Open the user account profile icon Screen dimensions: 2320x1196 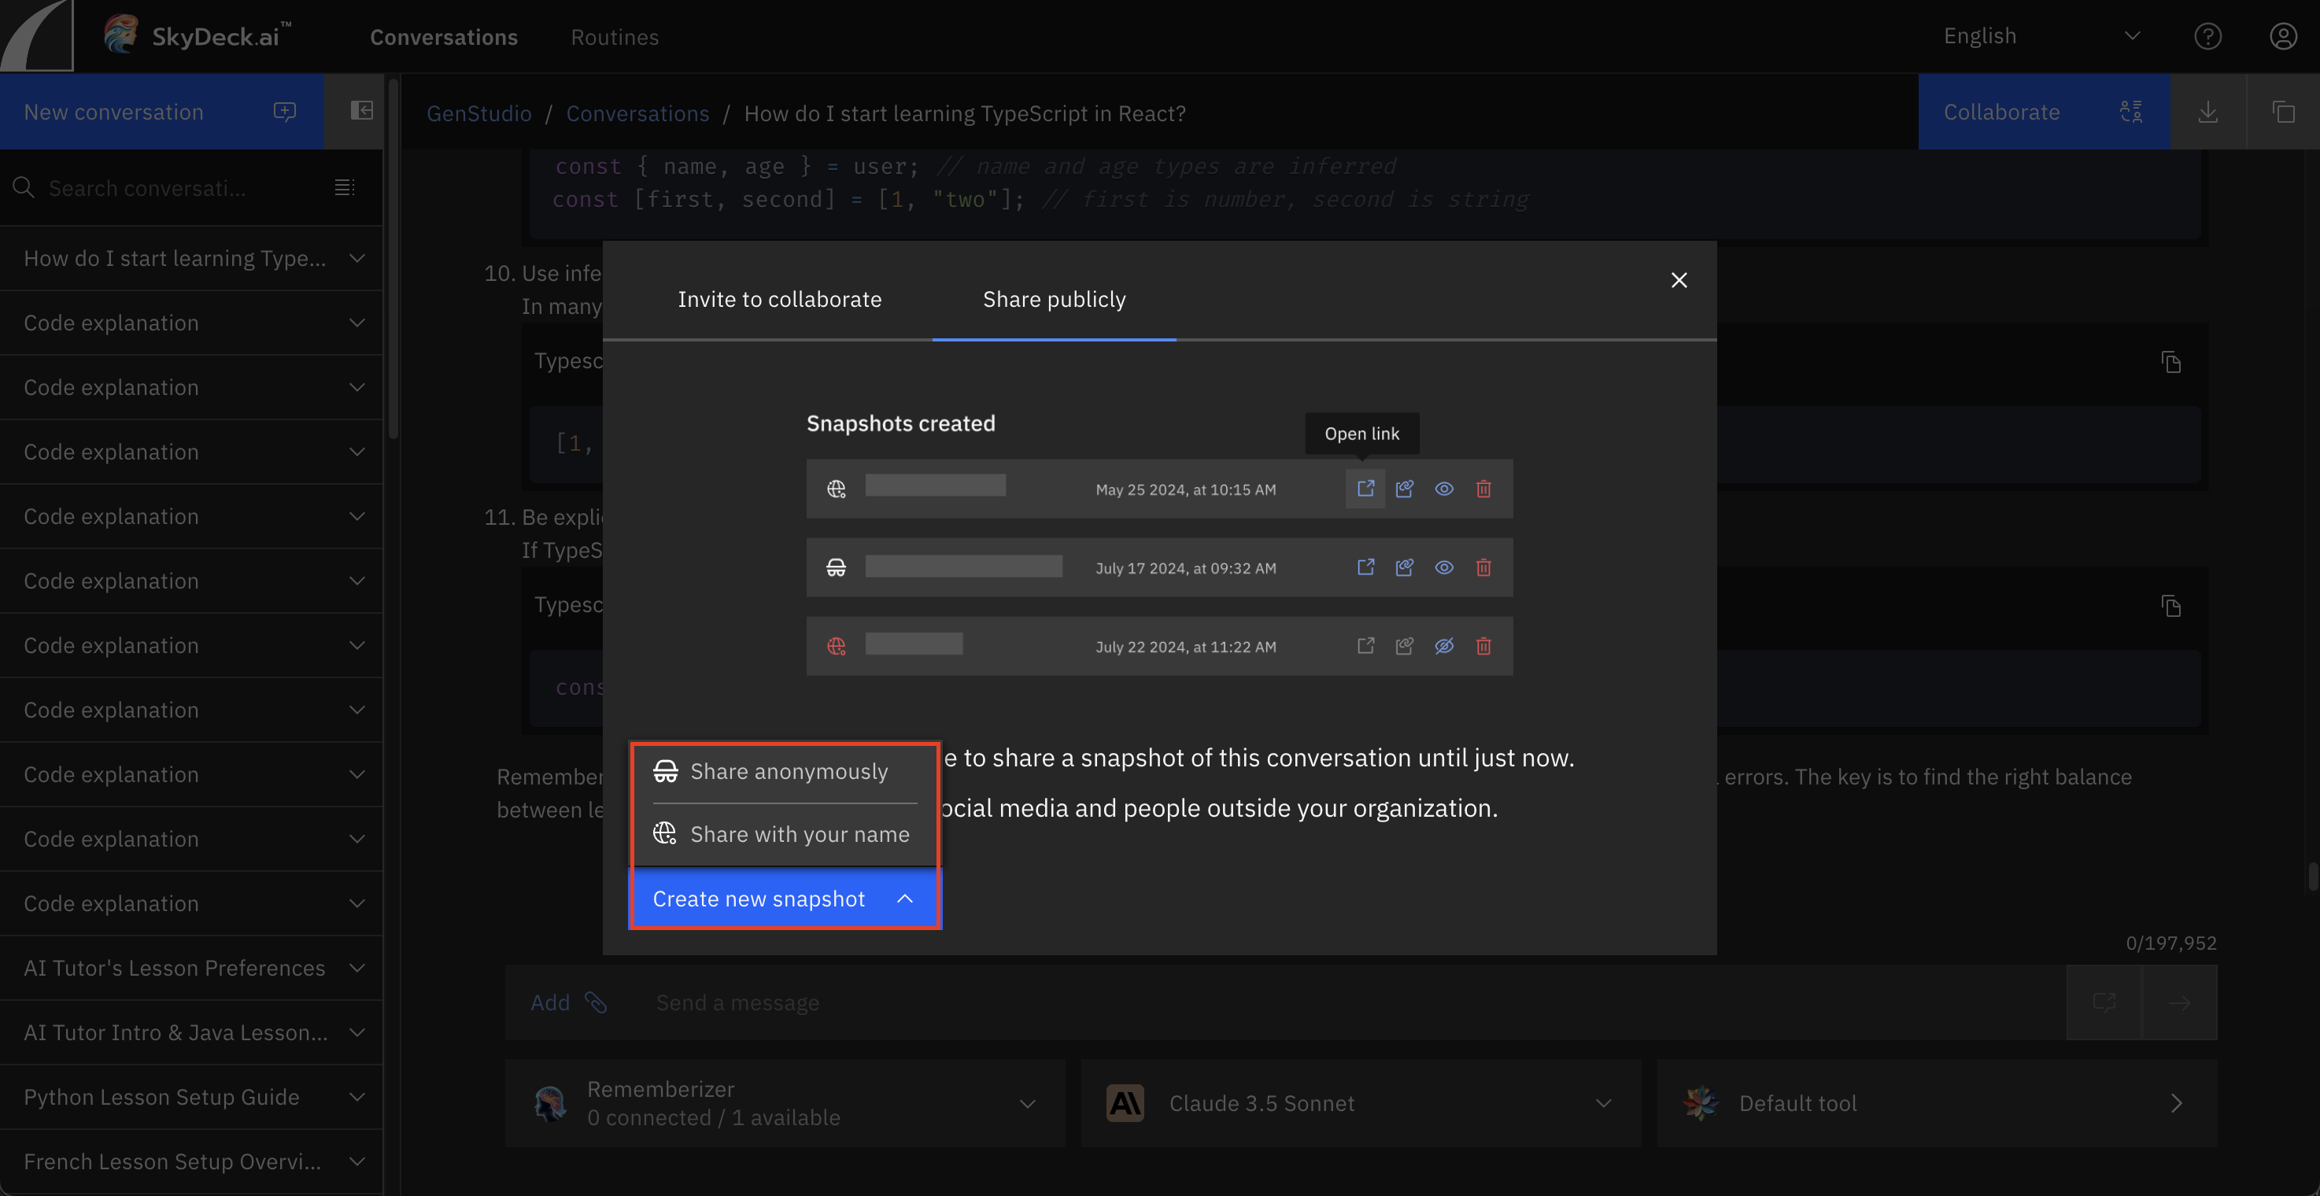coord(2282,36)
